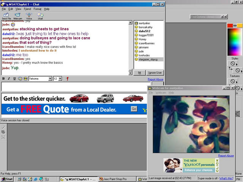Image resolution: width=243 pixels, height=182 pixels.
Task: Launch Internet Explorer from quick launch
Action: point(35,179)
